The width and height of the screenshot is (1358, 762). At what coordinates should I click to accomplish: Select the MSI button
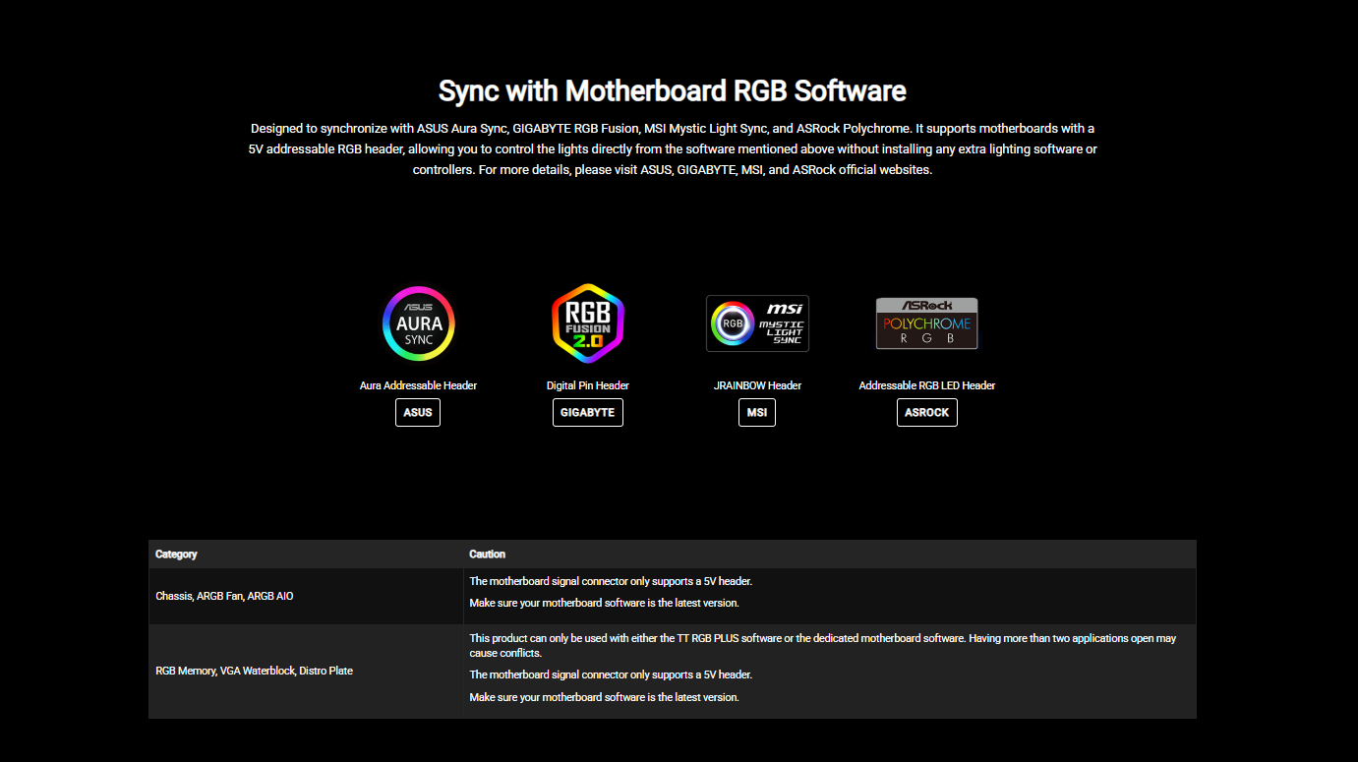tap(757, 413)
